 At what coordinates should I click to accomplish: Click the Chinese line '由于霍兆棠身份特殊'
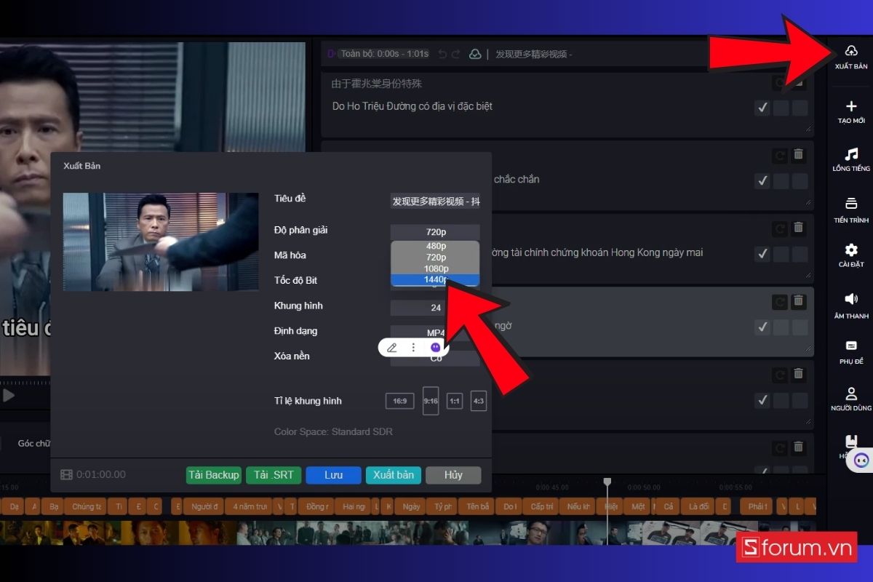click(377, 84)
